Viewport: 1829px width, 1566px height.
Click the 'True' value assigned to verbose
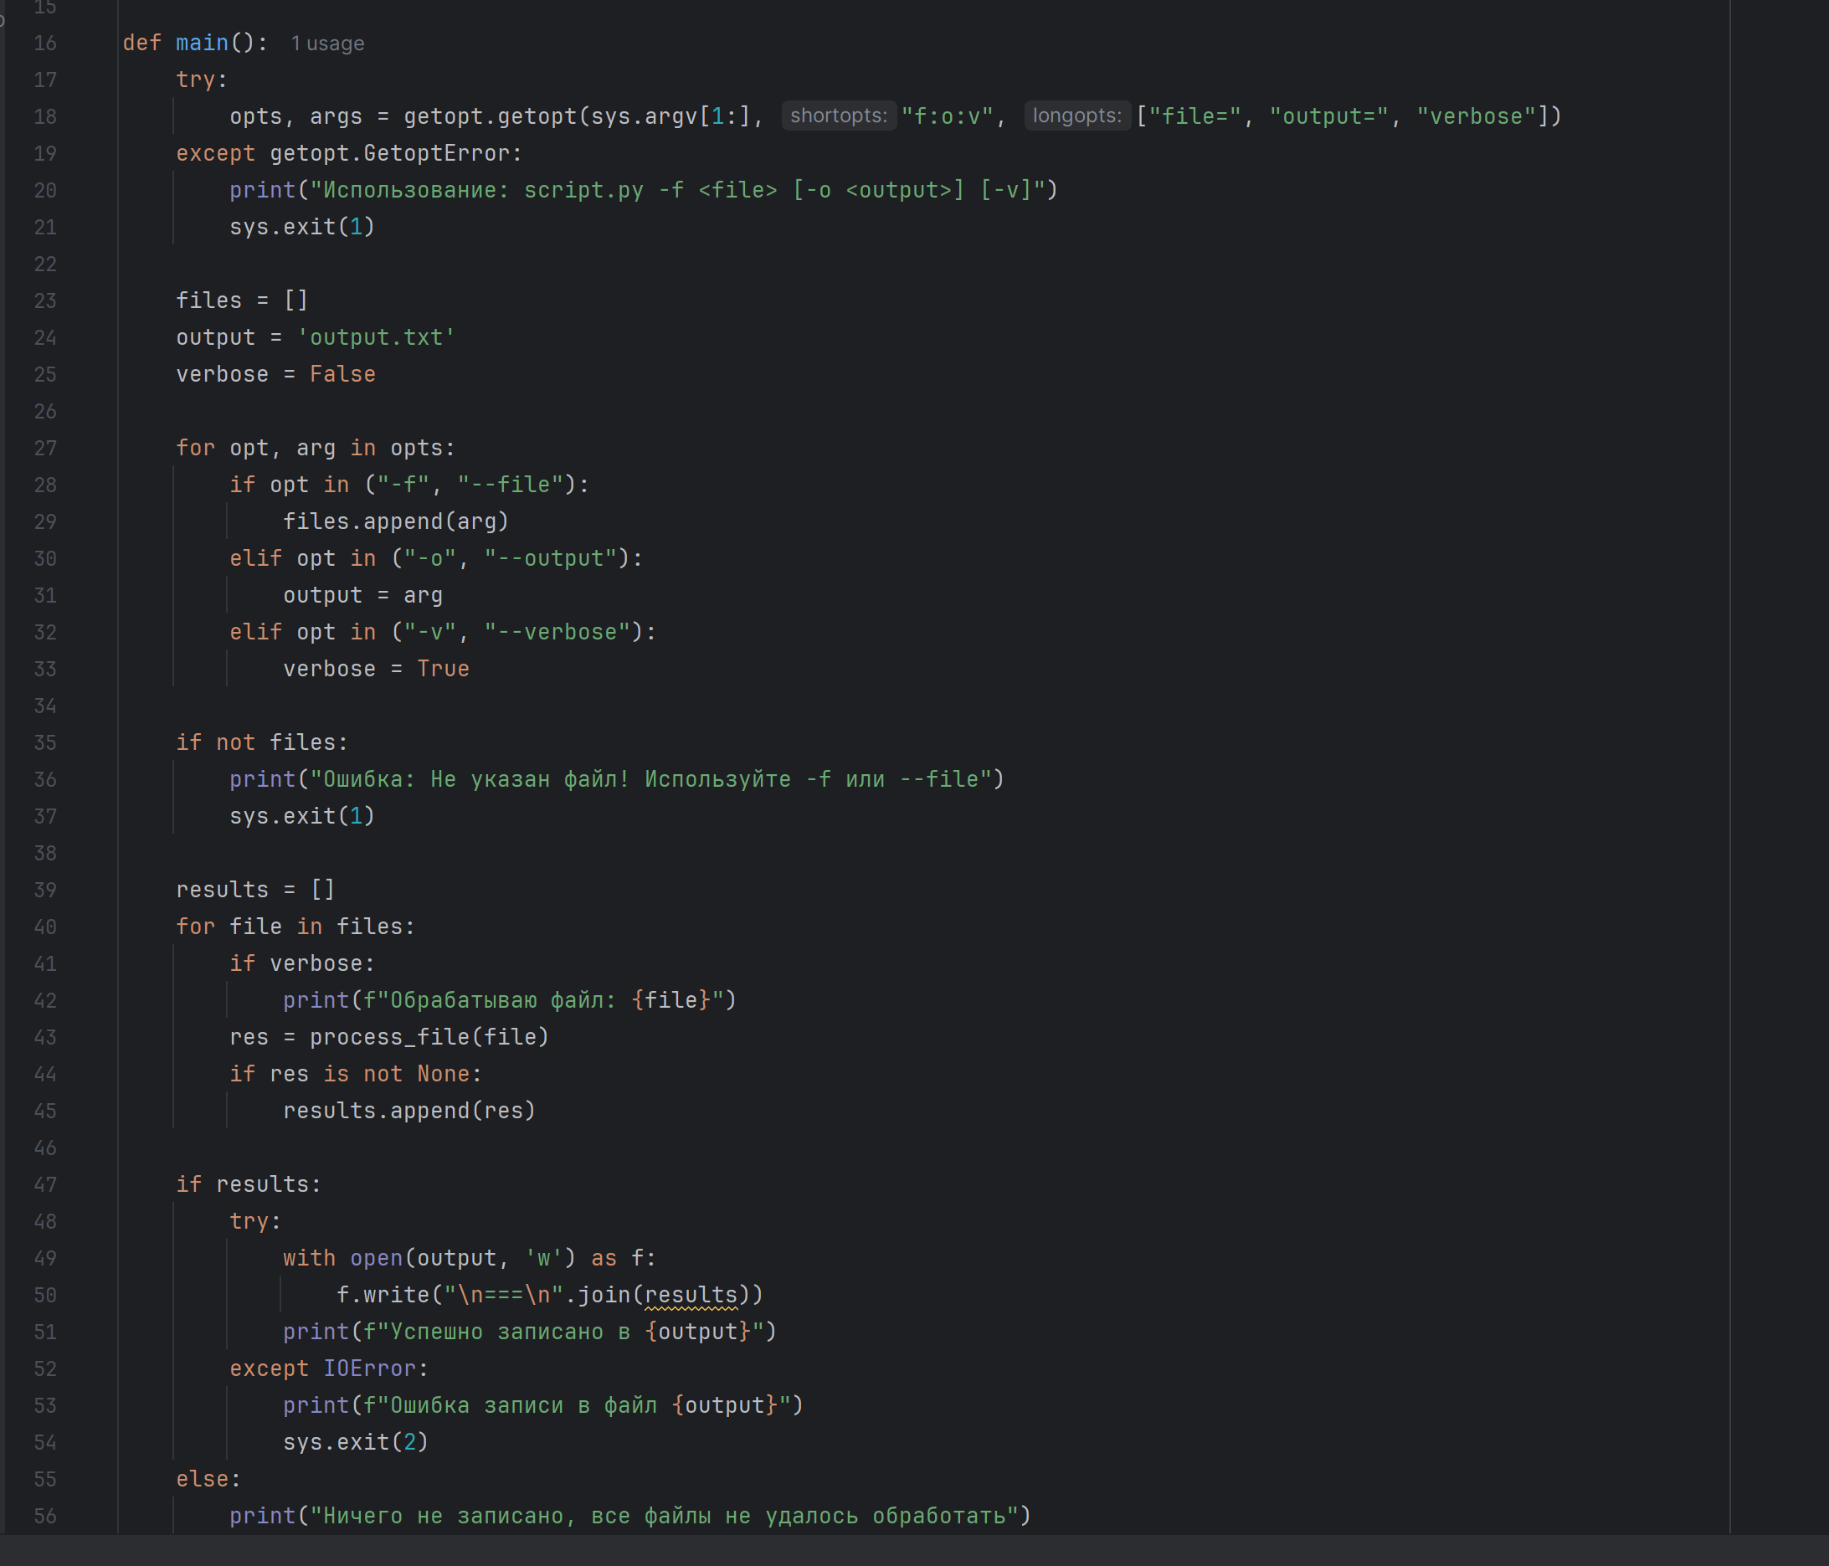click(442, 669)
